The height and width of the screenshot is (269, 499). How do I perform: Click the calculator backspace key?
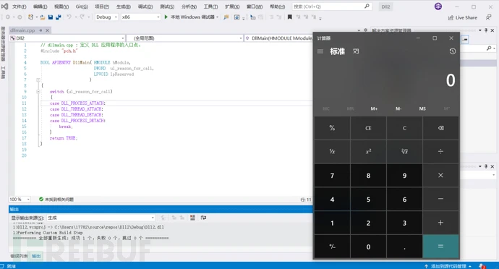point(440,128)
